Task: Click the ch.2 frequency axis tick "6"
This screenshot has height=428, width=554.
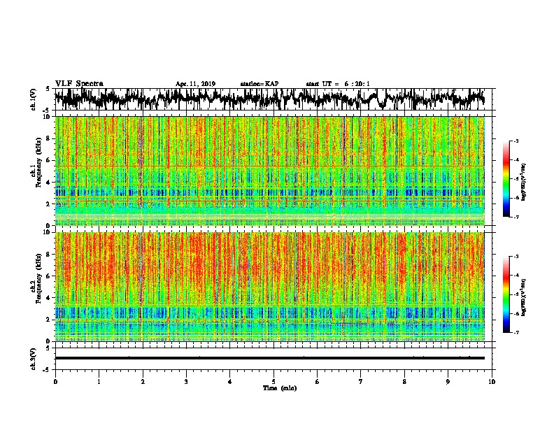Action: click(x=49, y=276)
